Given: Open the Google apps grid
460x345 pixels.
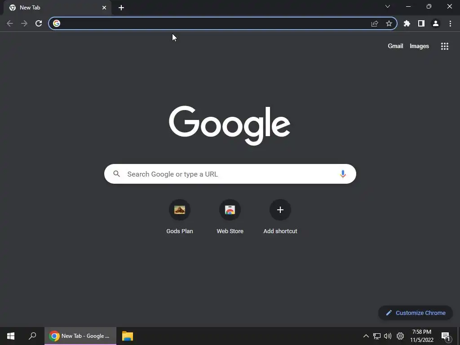Looking at the screenshot, I should (x=445, y=46).
